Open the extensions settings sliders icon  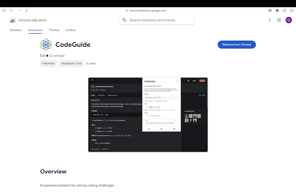click(x=284, y=10)
